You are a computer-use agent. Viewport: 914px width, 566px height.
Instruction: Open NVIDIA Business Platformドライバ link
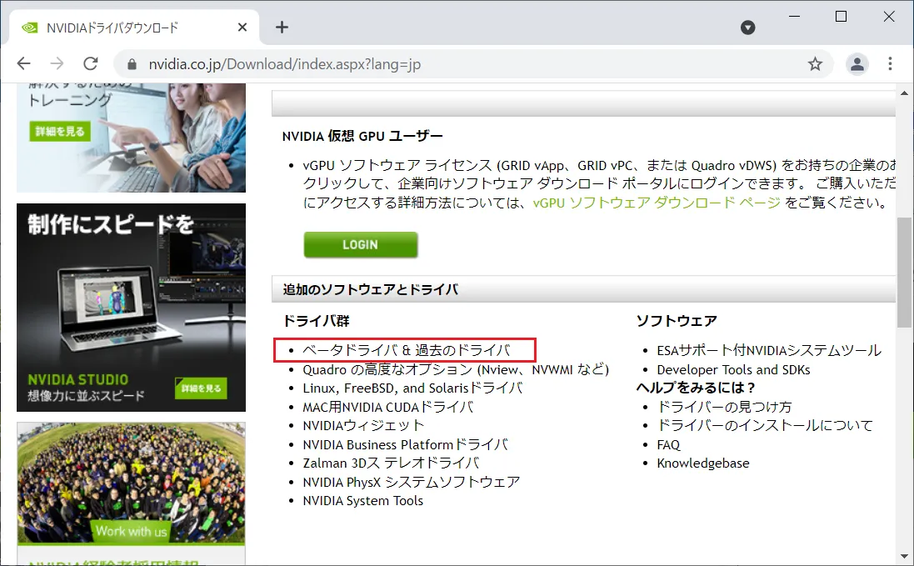(x=405, y=445)
